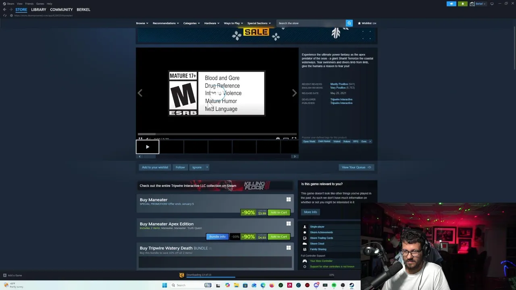The height and width of the screenshot is (290, 516).
Task: Click the Single-player feature link
Action: [317, 227]
